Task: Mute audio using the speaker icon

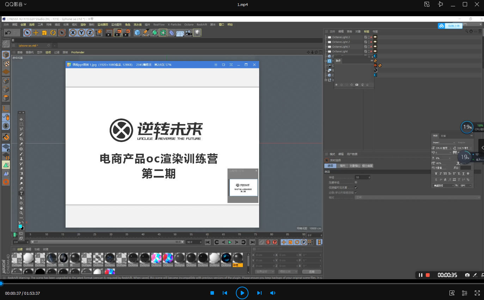Action: (272, 293)
